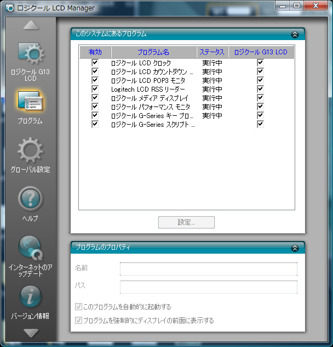
Task: Maximize the LCD Manager window
Action: 296,5
